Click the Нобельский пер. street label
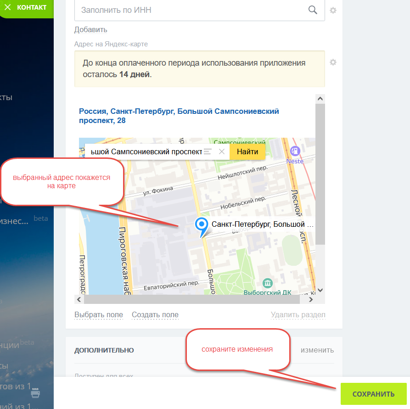 [x=243, y=203]
